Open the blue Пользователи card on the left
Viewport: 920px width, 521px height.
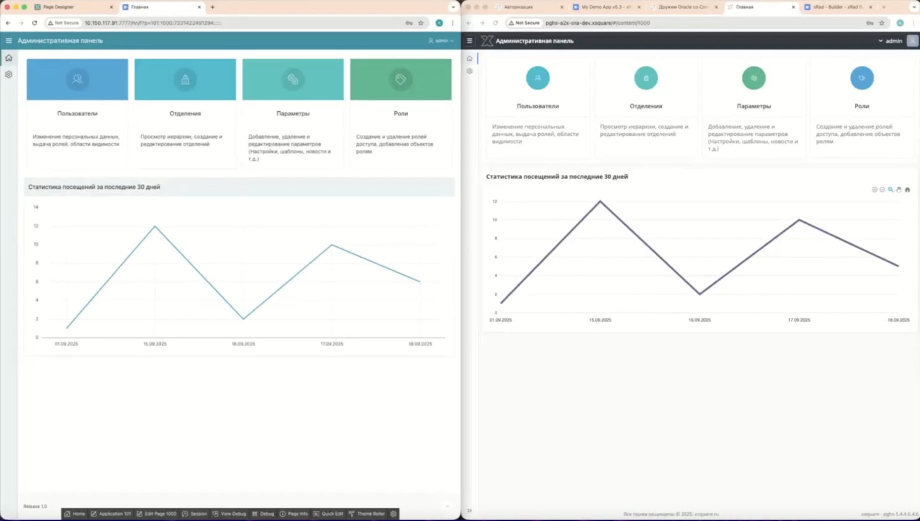[x=77, y=79]
